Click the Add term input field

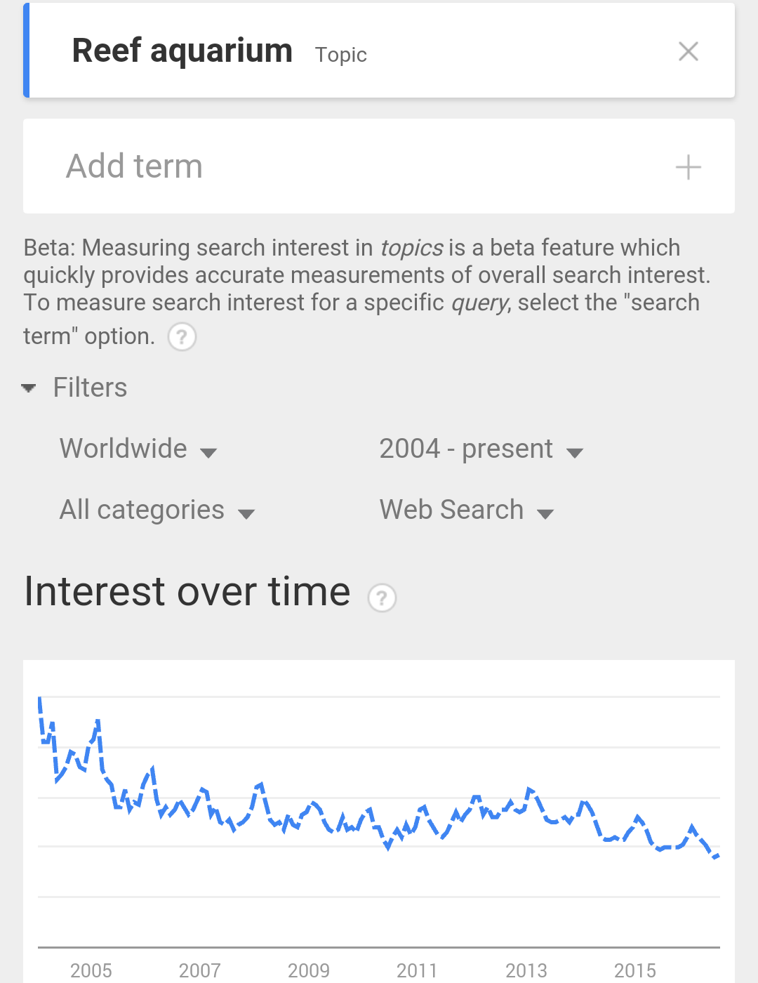point(379,166)
